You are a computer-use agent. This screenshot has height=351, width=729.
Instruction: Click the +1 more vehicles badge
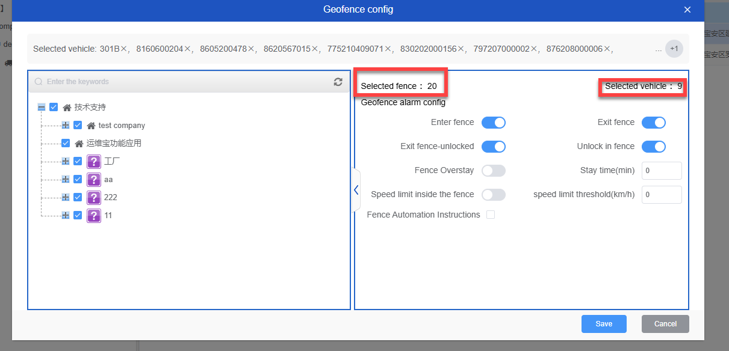click(x=674, y=49)
